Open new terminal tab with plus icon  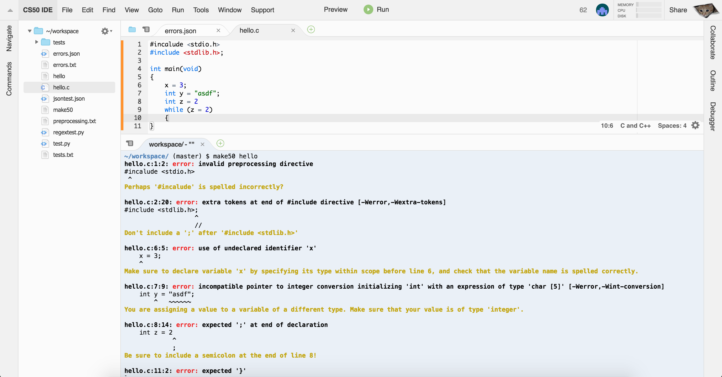coord(220,144)
